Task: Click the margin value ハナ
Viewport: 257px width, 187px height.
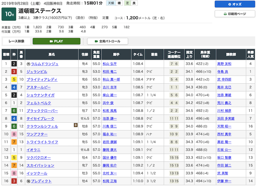Action: point(149,134)
